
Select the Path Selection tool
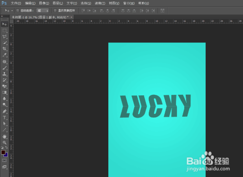tap(4, 124)
